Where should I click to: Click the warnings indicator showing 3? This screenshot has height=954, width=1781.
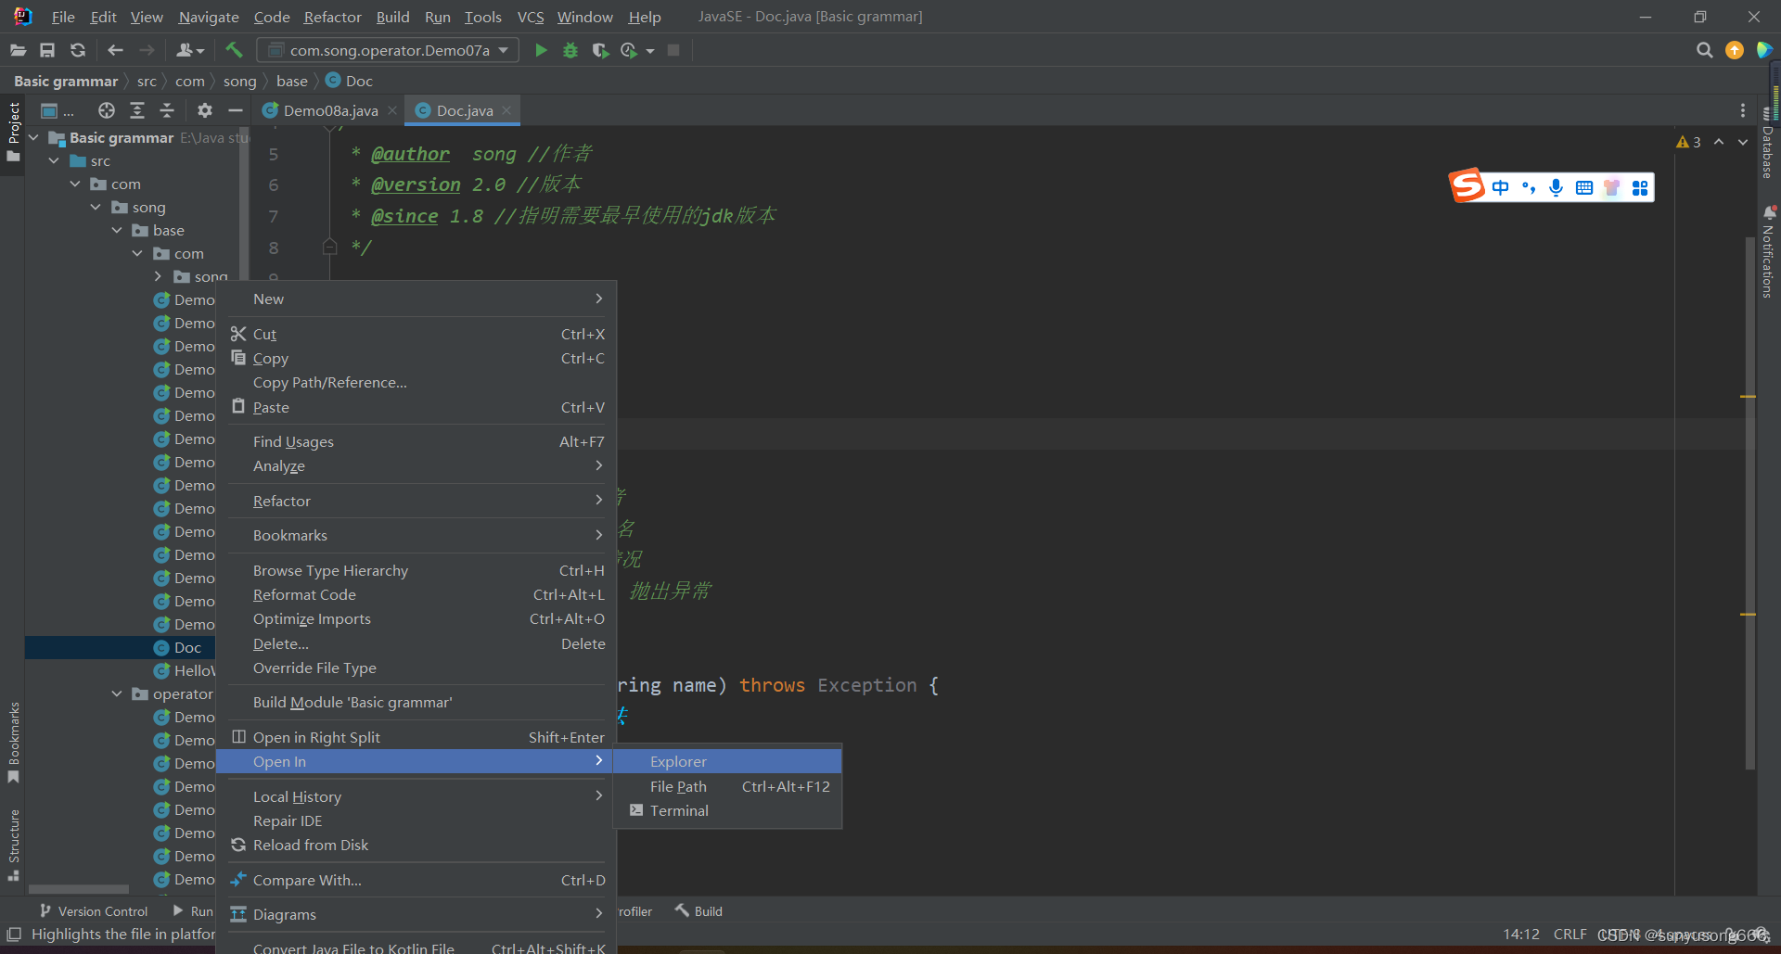tap(1688, 142)
